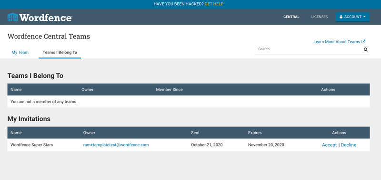This screenshot has height=180, width=381.
Task: Click the Sent column header
Action: 195,133
